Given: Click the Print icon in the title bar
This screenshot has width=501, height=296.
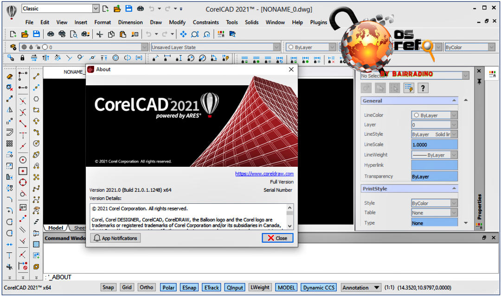Looking at the screenshot, I should click(140, 9).
